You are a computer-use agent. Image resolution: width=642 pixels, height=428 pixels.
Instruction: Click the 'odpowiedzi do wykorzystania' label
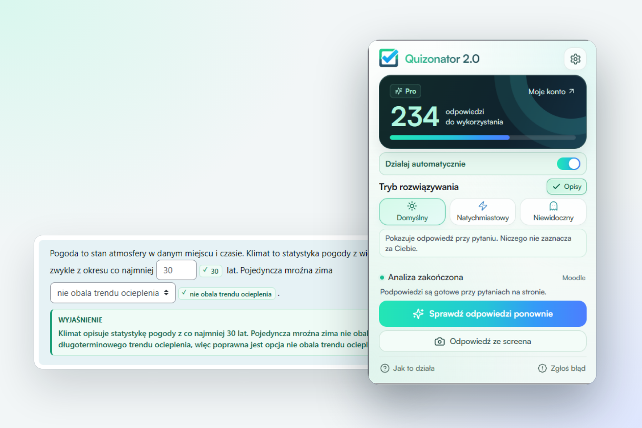[474, 117]
